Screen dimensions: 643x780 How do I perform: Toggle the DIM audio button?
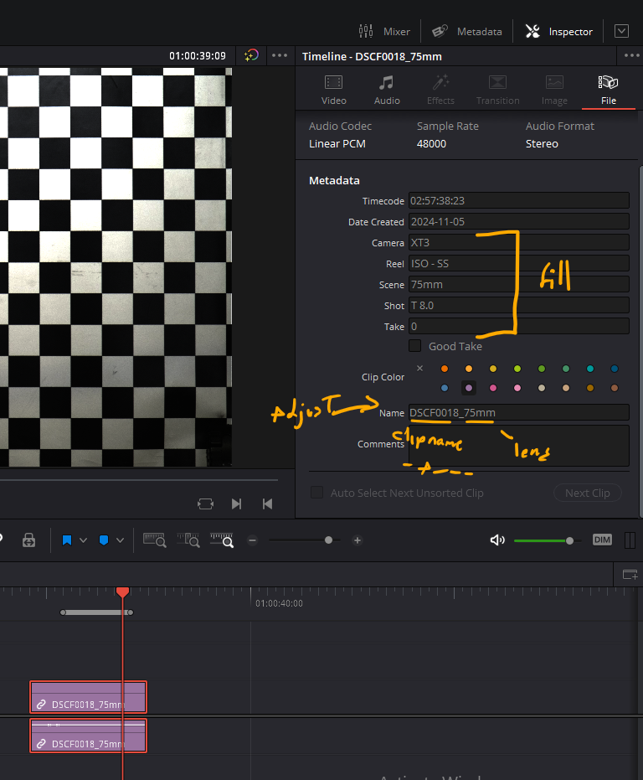pos(602,540)
